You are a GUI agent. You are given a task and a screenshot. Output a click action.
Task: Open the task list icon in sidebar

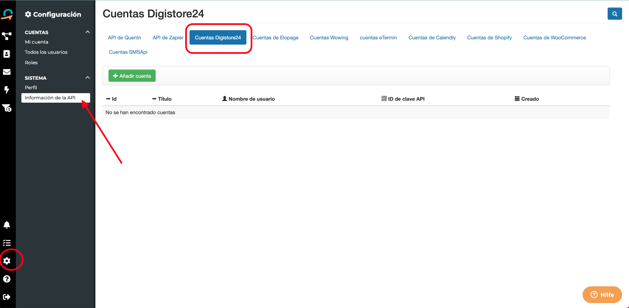pyautogui.click(x=7, y=243)
